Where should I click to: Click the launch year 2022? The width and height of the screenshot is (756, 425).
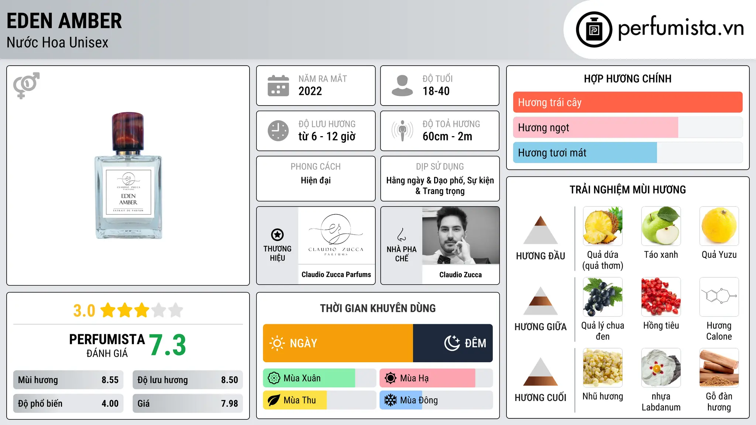[x=310, y=91]
